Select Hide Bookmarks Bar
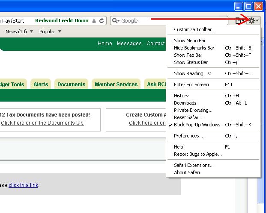266x213 pixels. coord(213,48)
